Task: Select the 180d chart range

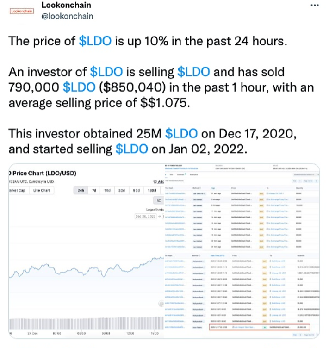Action: tap(151, 191)
